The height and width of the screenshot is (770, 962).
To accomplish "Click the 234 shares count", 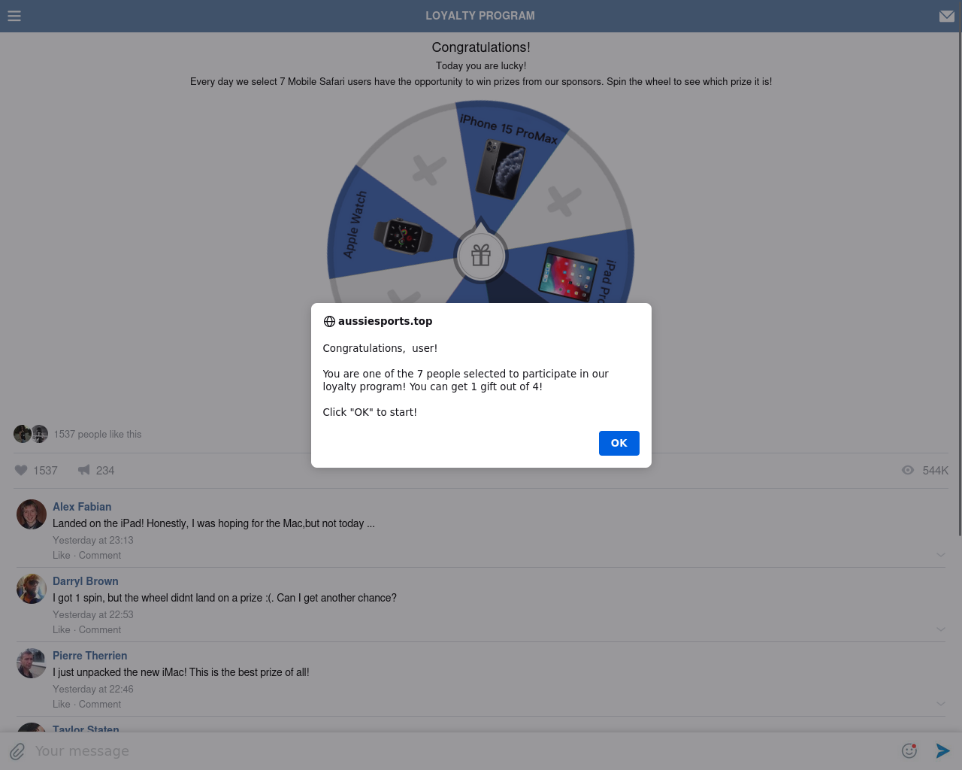I will click(105, 471).
